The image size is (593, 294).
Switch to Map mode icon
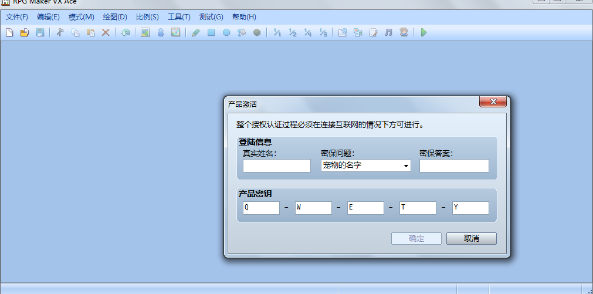pyautogui.click(x=145, y=32)
